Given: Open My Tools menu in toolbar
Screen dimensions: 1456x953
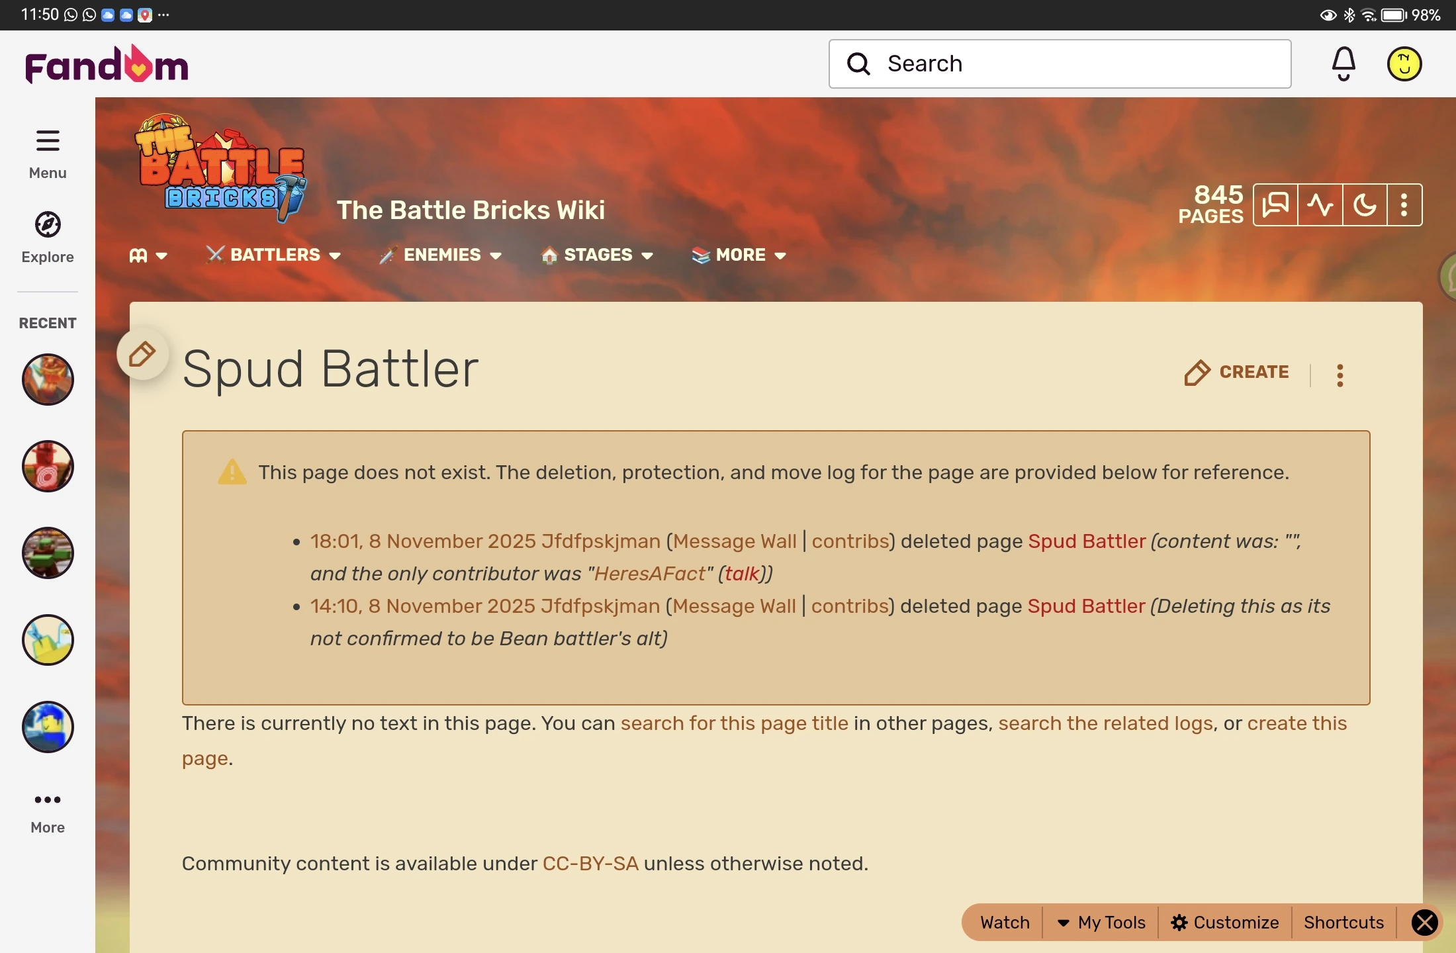Looking at the screenshot, I should (x=1101, y=923).
